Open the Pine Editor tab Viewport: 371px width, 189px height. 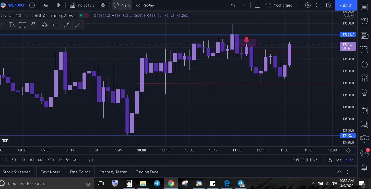click(80, 172)
